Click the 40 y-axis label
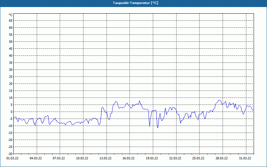 [x=11, y=55]
